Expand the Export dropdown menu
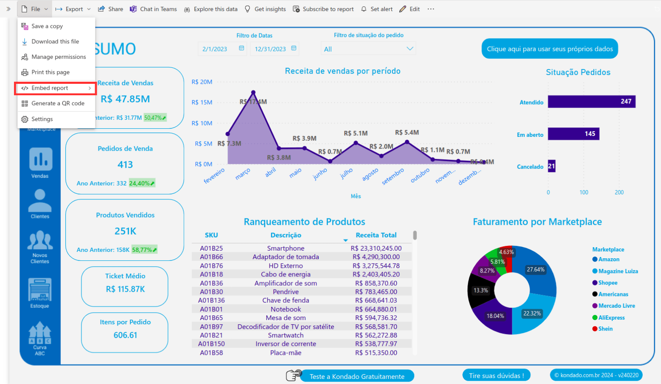The image size is (661, 384). 89,8
